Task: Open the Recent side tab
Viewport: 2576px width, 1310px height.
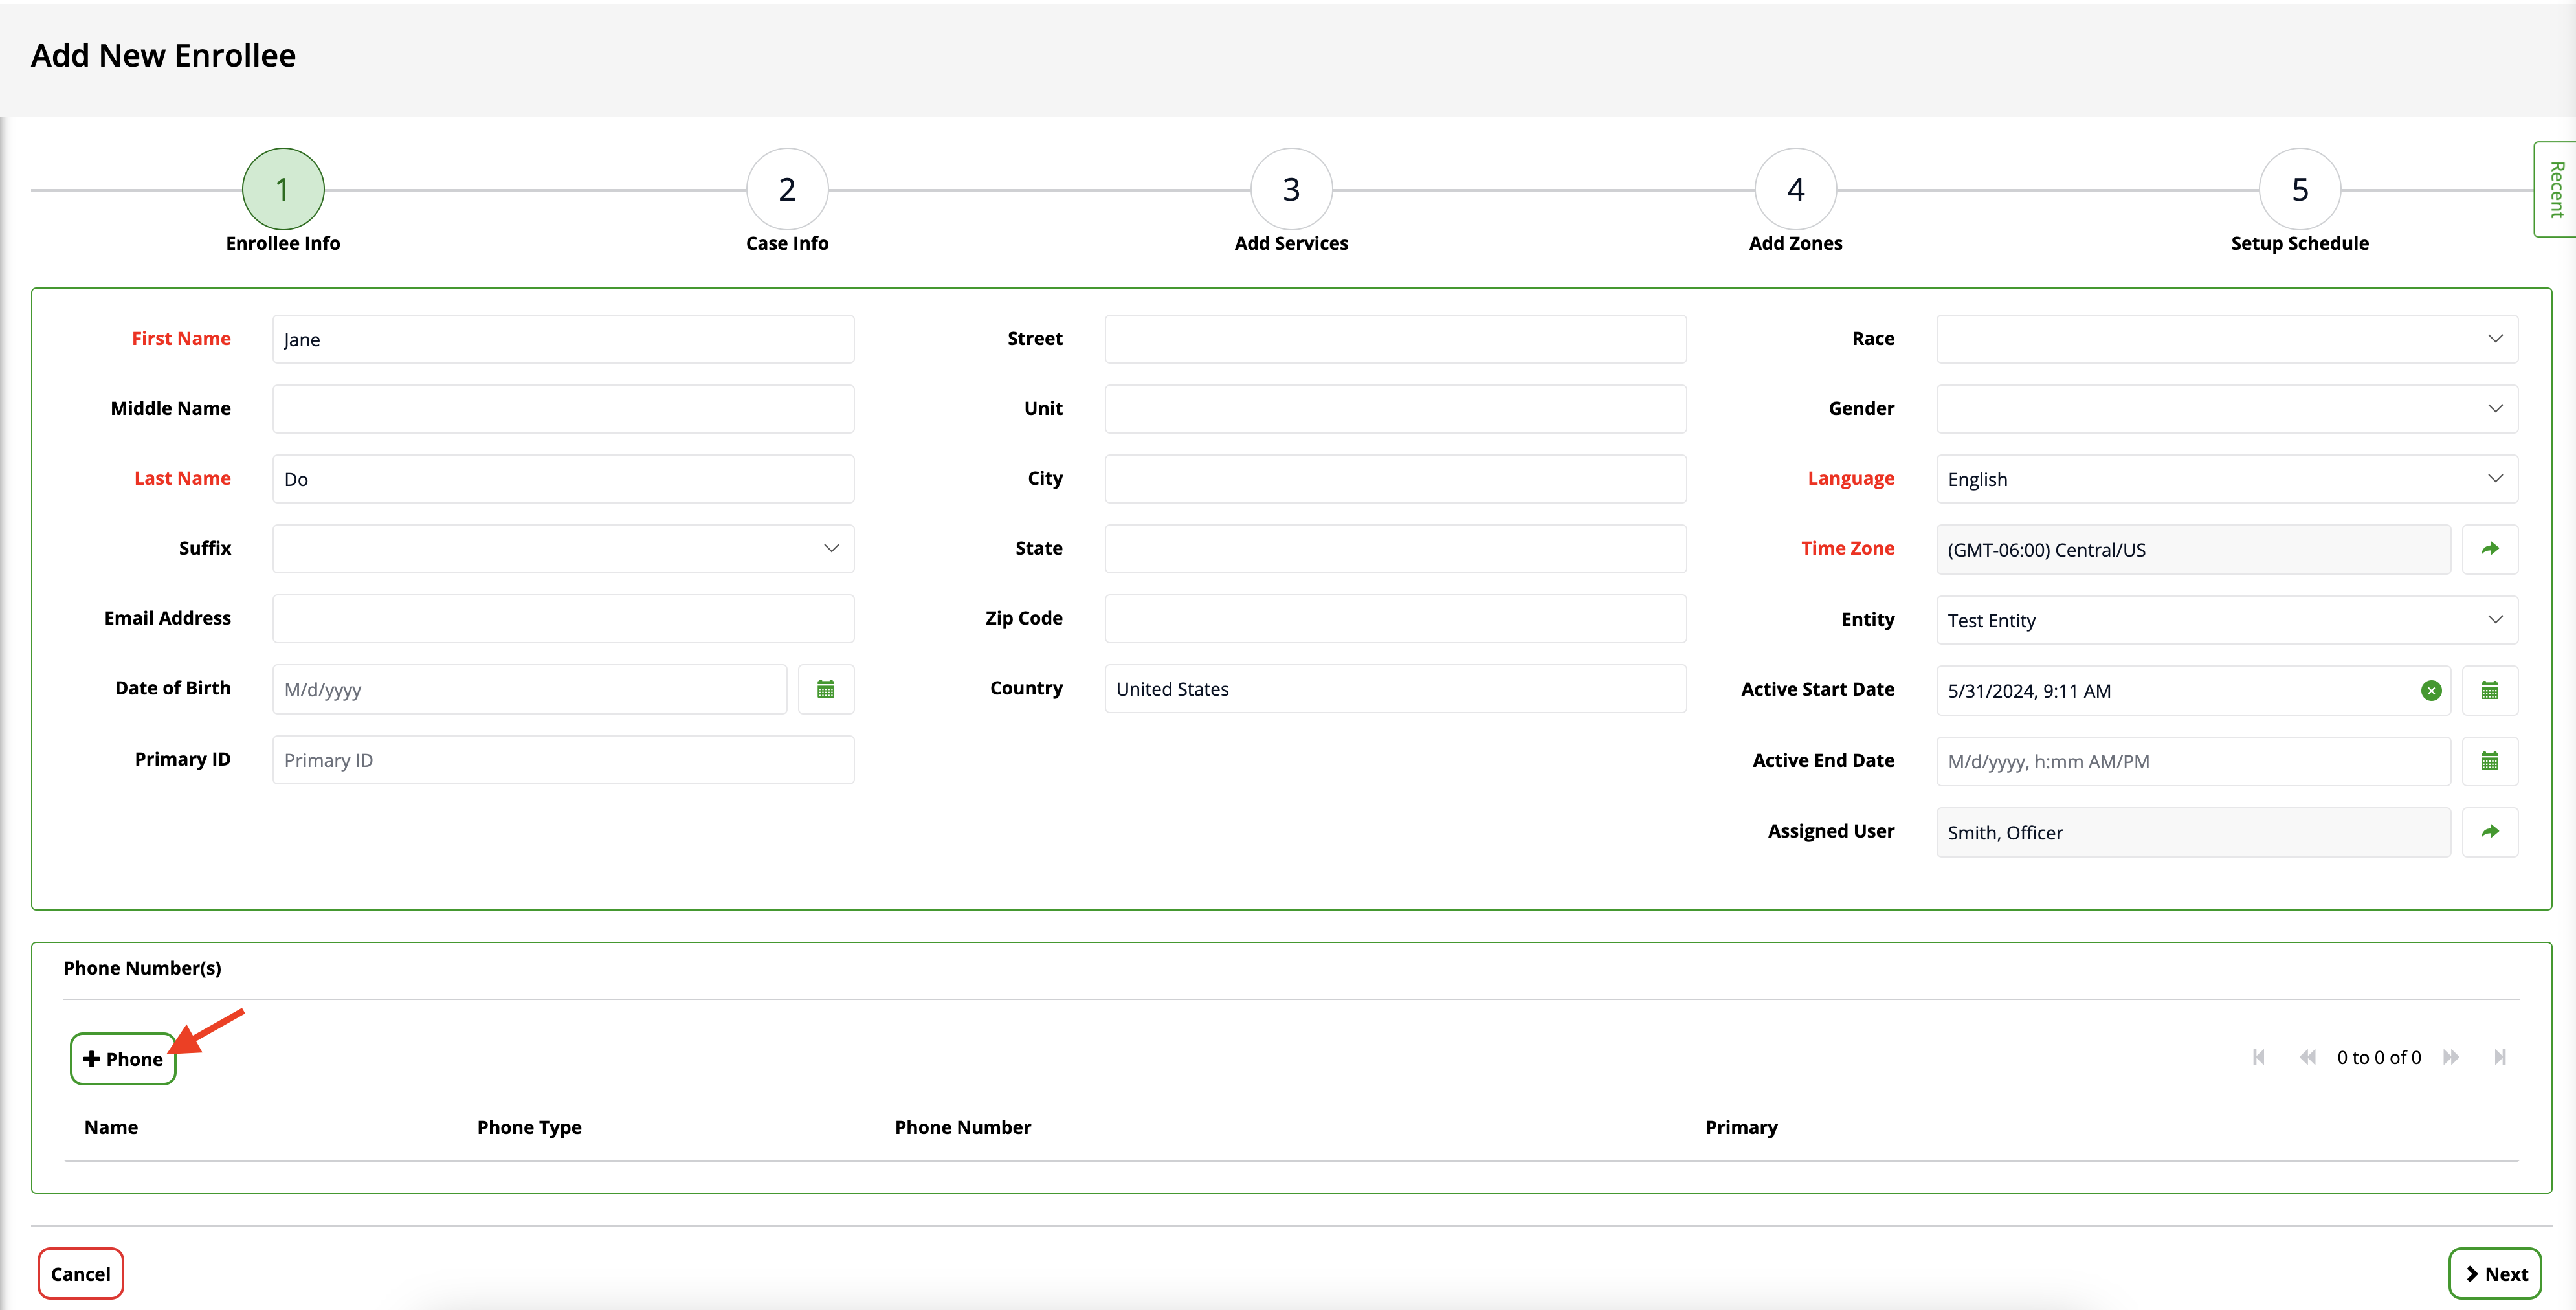Action: click(2556, 189)
